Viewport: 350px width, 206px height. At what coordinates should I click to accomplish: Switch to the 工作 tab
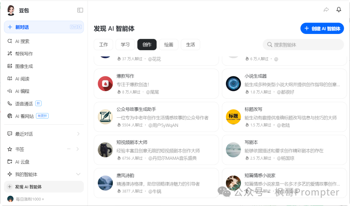point(103,45)
